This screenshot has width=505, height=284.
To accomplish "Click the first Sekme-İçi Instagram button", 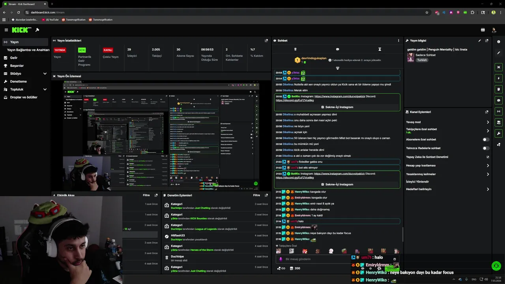I will (337, 107).
